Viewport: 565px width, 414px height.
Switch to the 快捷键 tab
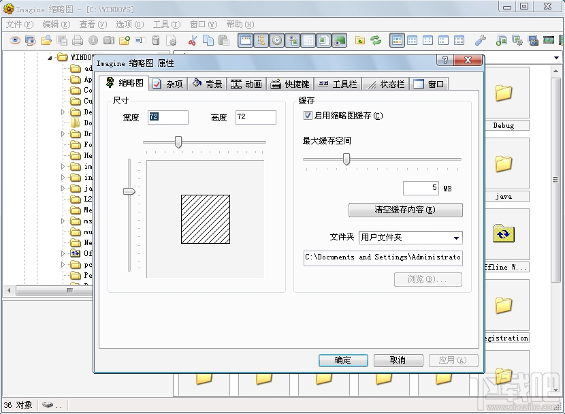[291, 84]
